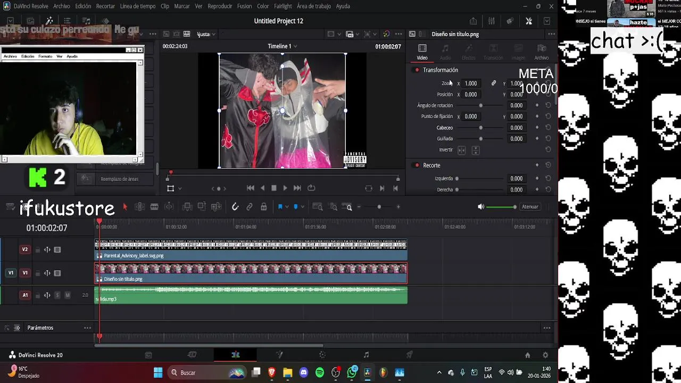Toggle loop playback icon
This screenshot has width=681, height=383.
[311, 188]
